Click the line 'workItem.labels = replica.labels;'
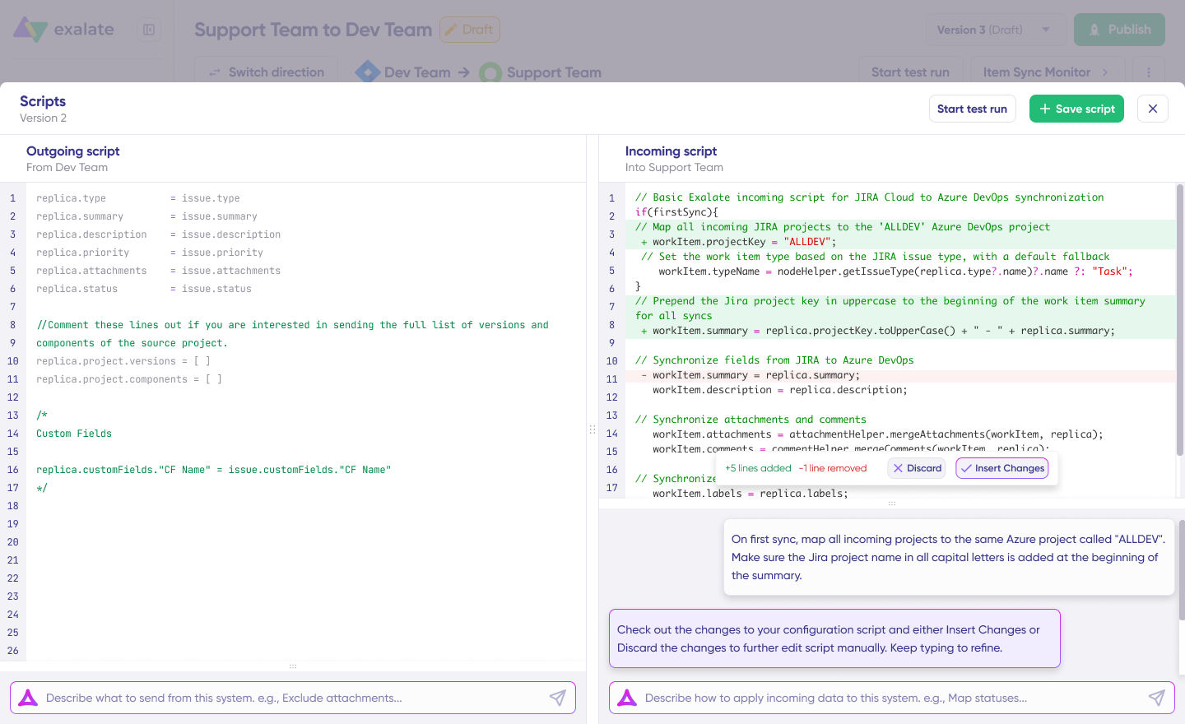This screenshot has width=1185, height=724. tap(750, 494)
